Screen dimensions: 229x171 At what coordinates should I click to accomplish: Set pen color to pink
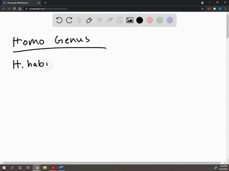pos(150,20)
